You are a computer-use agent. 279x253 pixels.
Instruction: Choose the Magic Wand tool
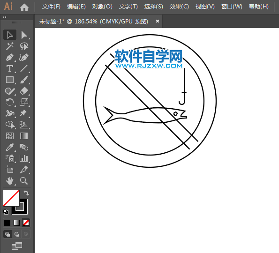[10, 46]
